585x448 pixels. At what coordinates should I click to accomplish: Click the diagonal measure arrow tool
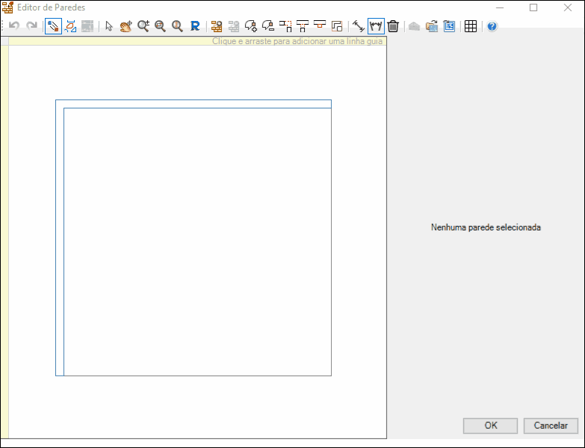tap(358, 26)
